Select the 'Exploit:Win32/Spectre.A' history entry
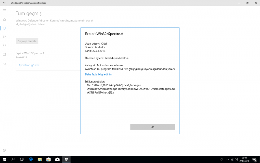 (30, 55)
